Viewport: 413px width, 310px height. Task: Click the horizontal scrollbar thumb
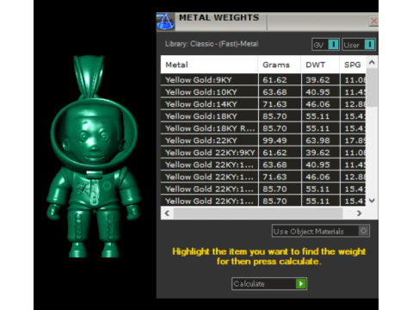click(258, 214)
